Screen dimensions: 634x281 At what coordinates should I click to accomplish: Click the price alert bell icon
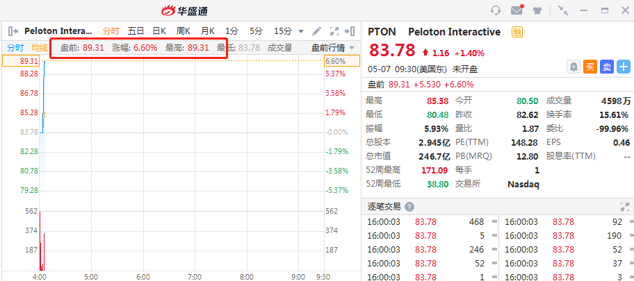coord(574,67)
